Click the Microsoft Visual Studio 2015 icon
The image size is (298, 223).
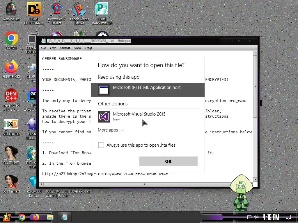(x=104, y=117)
